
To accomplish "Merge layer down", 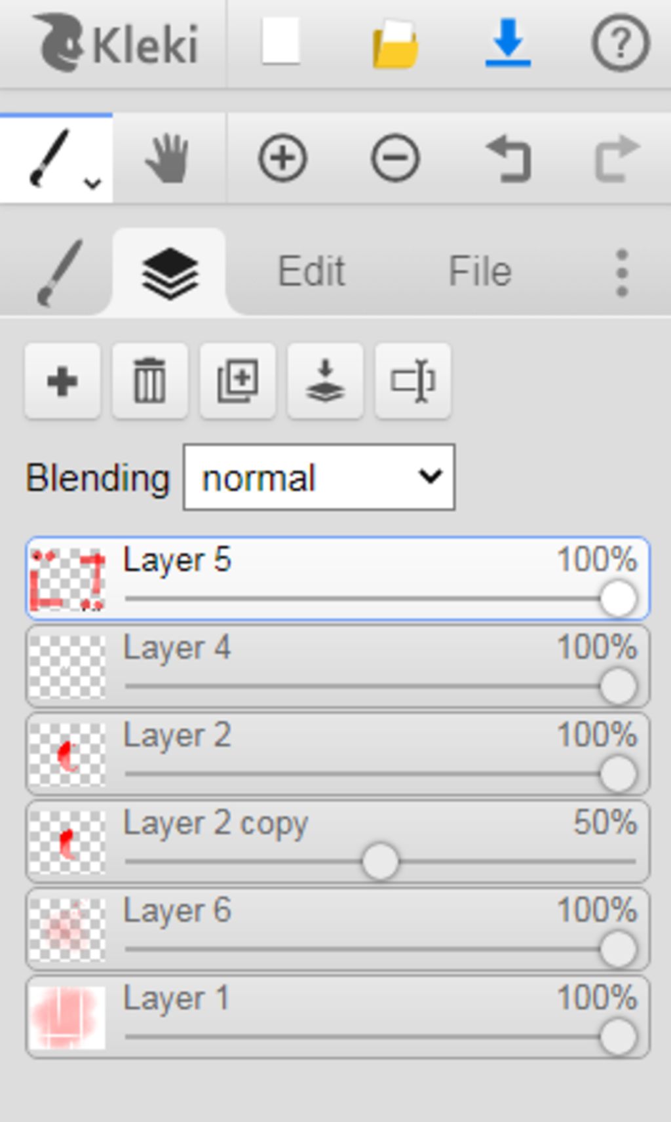I will coord(325,381).
